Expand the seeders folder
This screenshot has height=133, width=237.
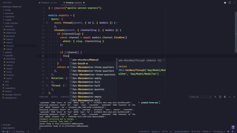coord(8,52)
